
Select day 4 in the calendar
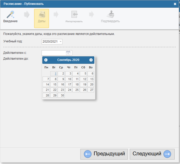tap(76, 73)
